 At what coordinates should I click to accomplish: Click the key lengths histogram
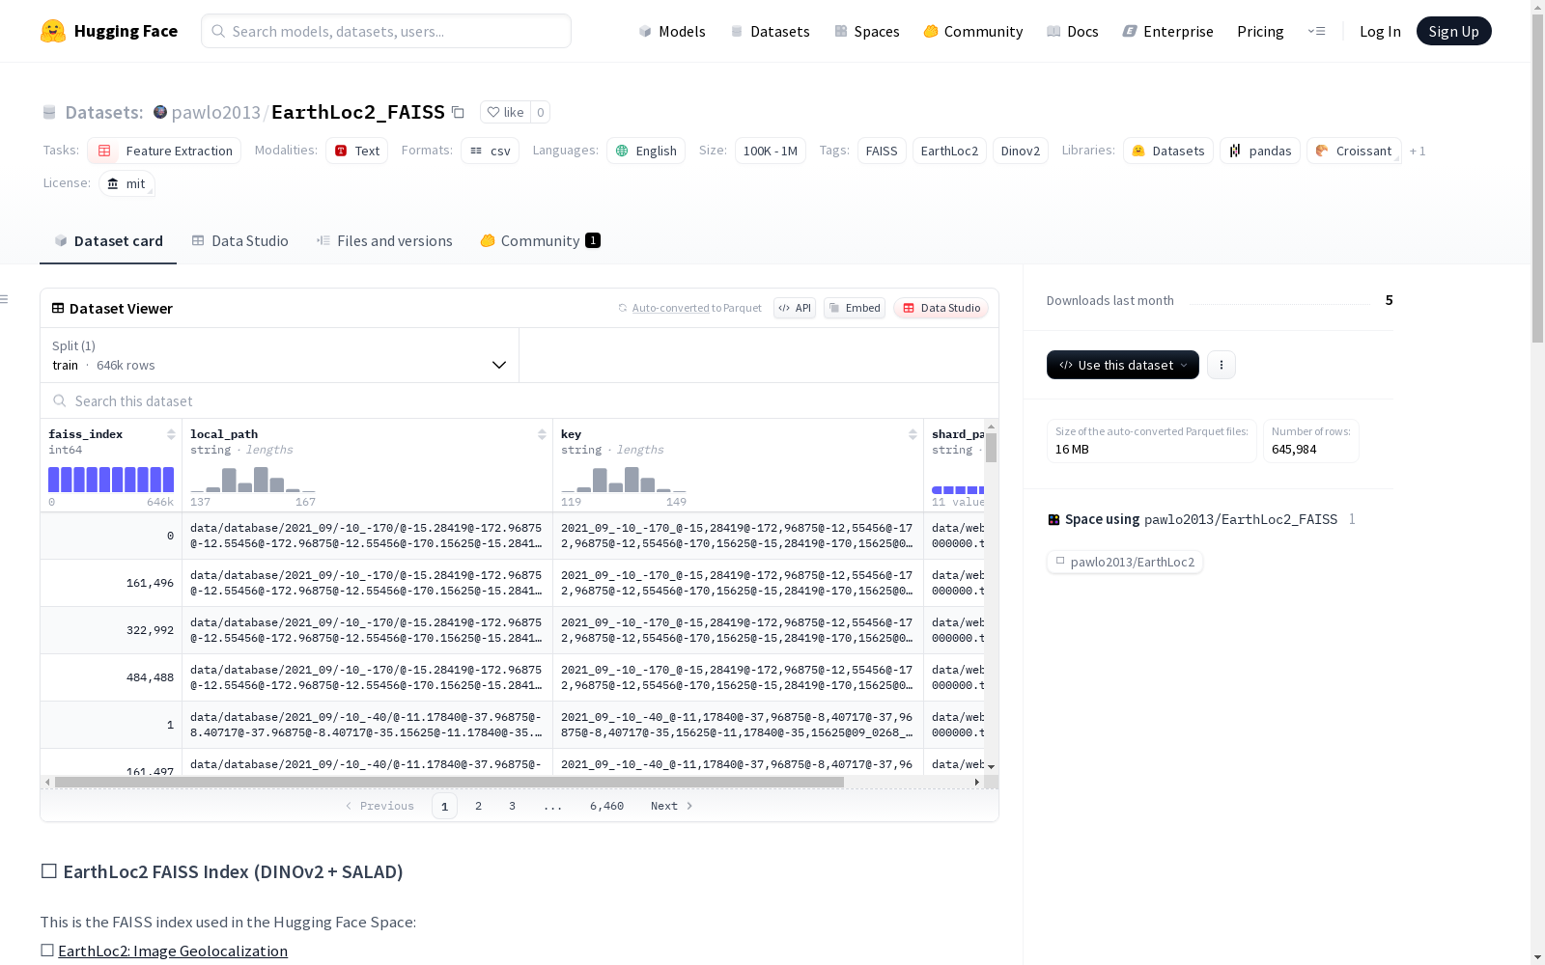pyautogui.click(x=624, y=480)
